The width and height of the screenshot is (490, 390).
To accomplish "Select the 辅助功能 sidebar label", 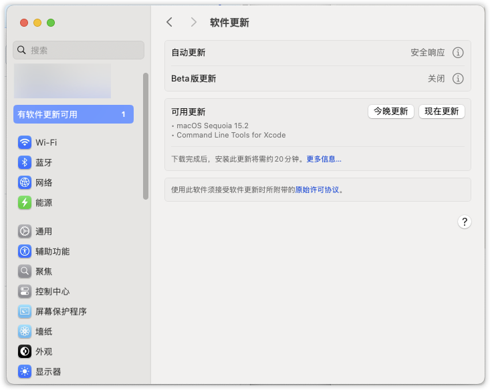I will click(53, 251).
